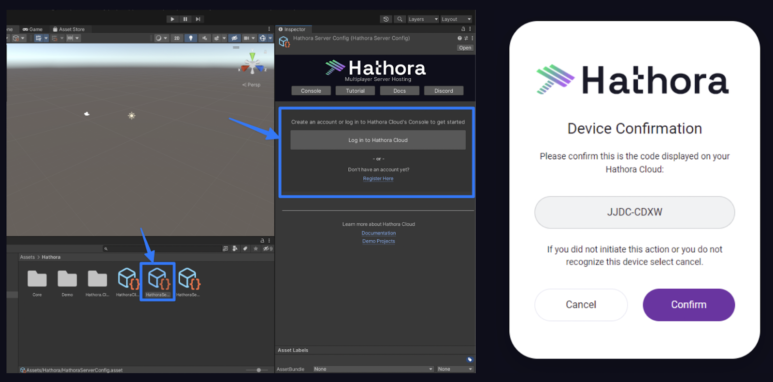
Task: Click the Step frame button
Action: coord(198,19)
